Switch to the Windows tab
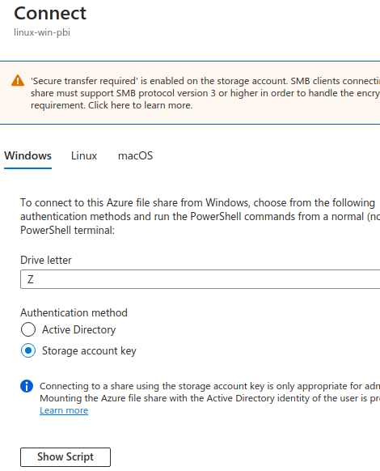 click(x=27, y=156)
